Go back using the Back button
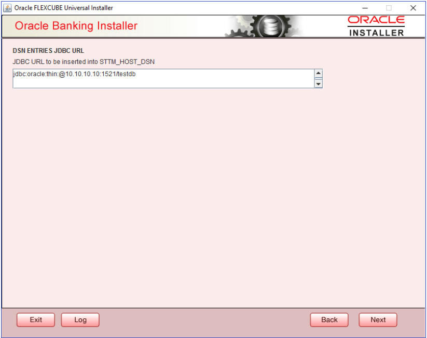 point(329,320)
